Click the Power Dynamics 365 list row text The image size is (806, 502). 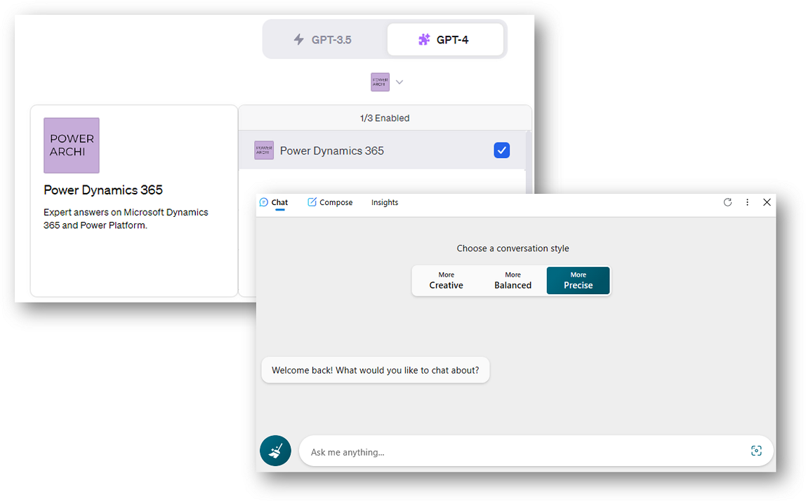(332, 150)
